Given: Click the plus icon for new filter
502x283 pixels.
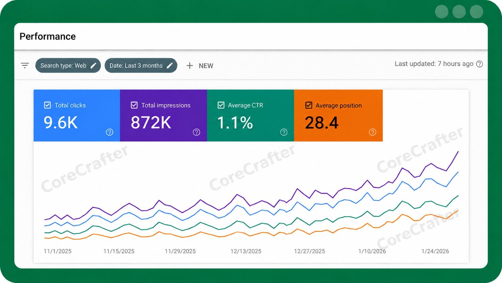Looking at the screenshot, I should (x=190, y=66).
